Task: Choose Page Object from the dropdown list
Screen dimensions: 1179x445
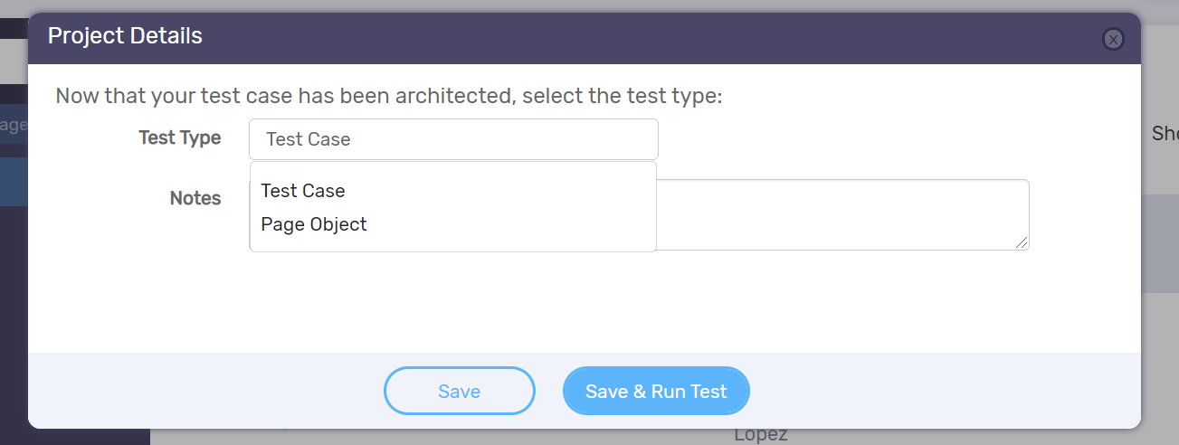Action: pyautogui.click(x=314, y=224)
